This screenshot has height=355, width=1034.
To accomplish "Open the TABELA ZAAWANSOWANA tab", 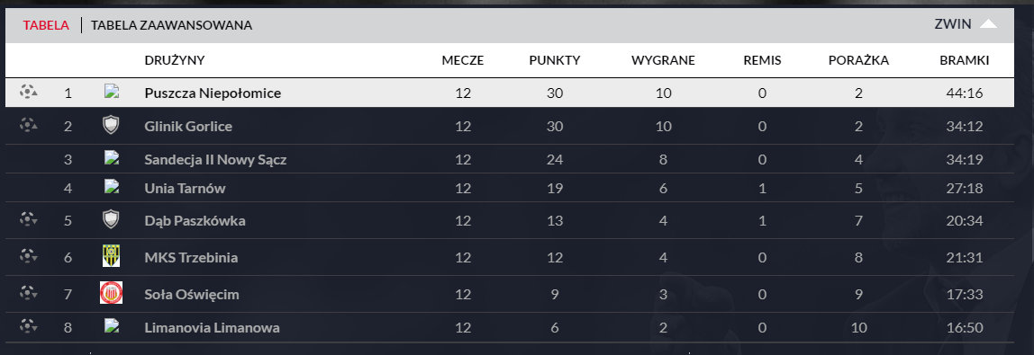I will point(171,26).
